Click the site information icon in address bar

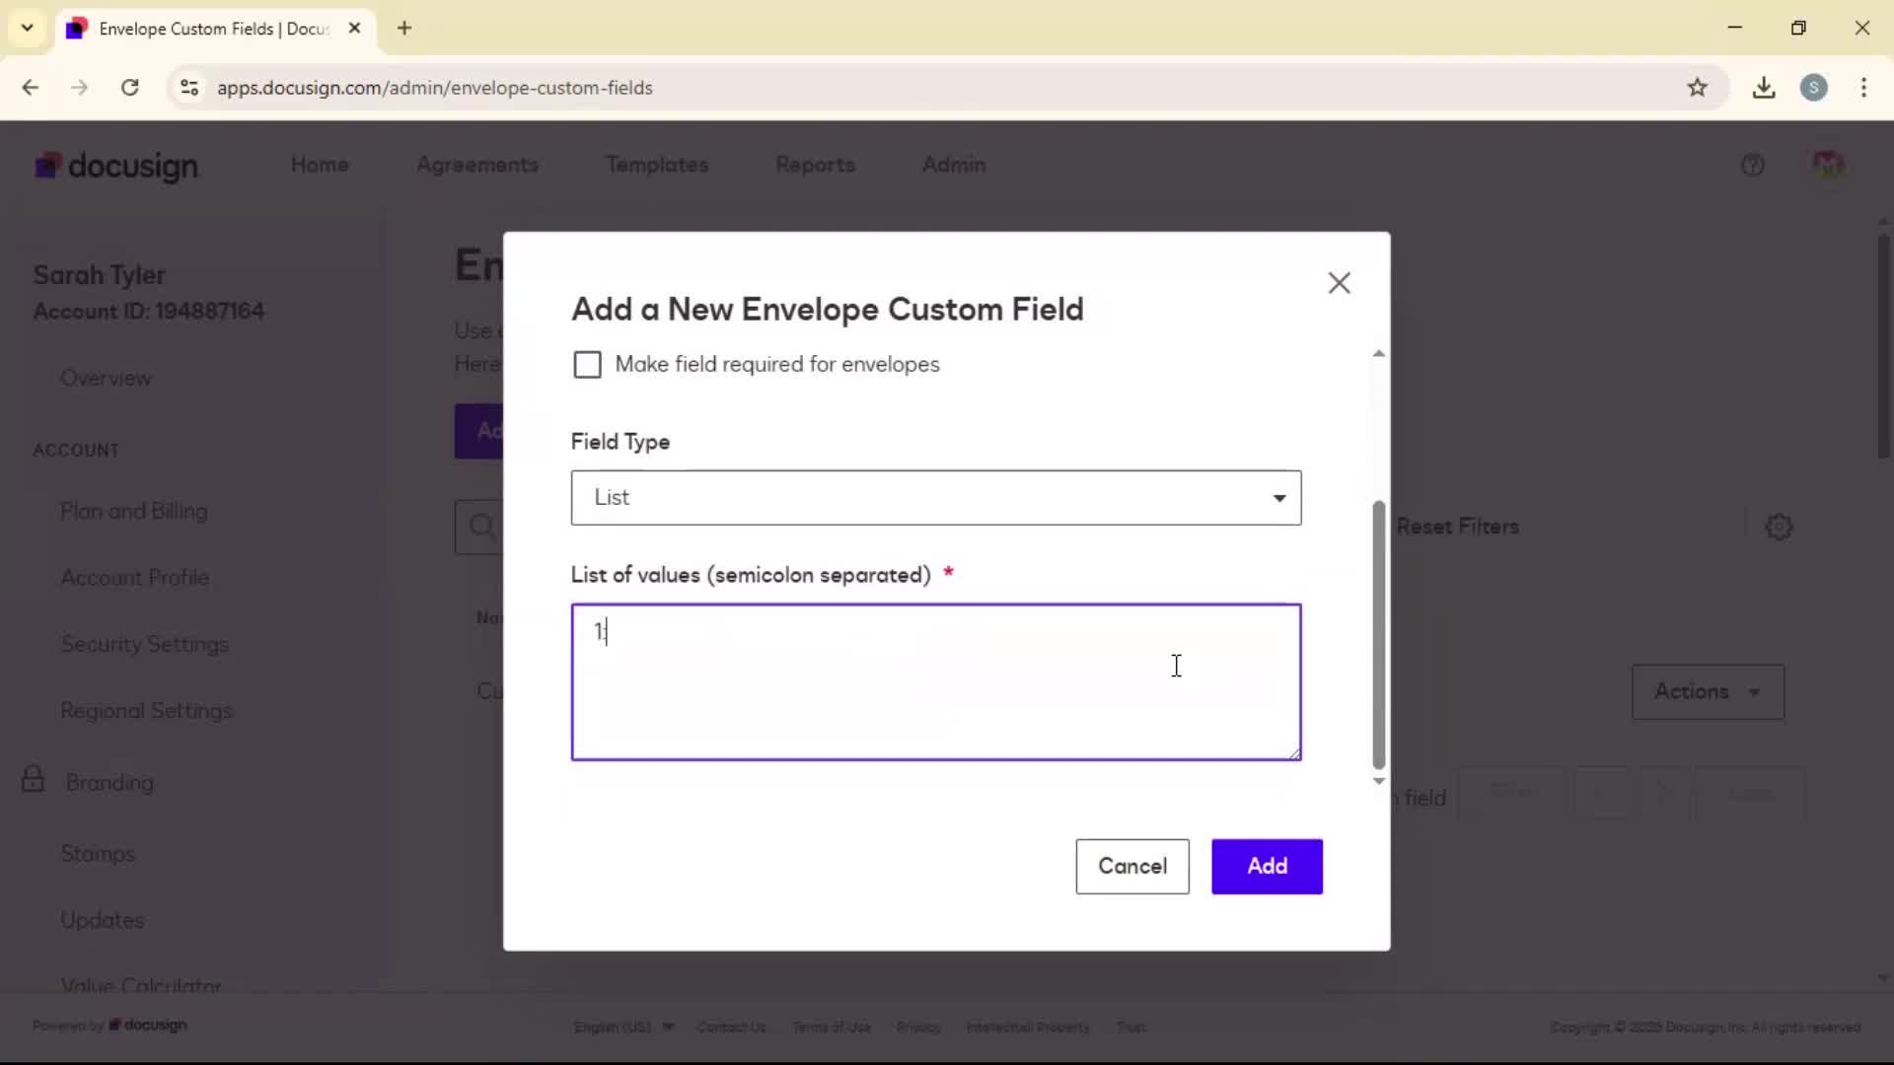point(189,88)
